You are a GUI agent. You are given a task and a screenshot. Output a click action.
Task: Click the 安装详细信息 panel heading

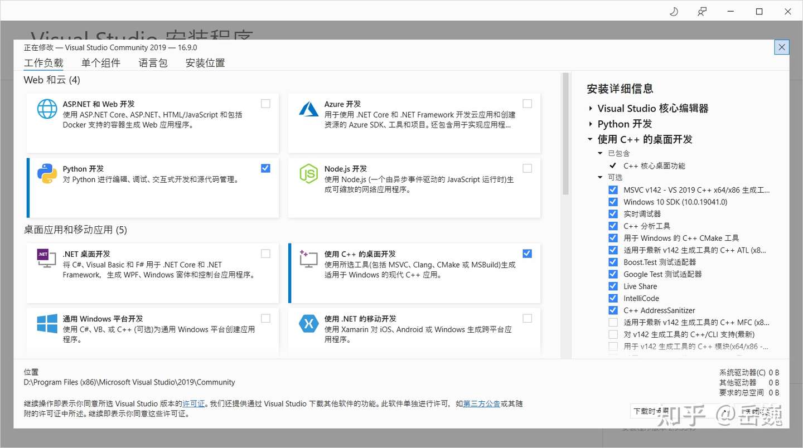click(620, 89)
